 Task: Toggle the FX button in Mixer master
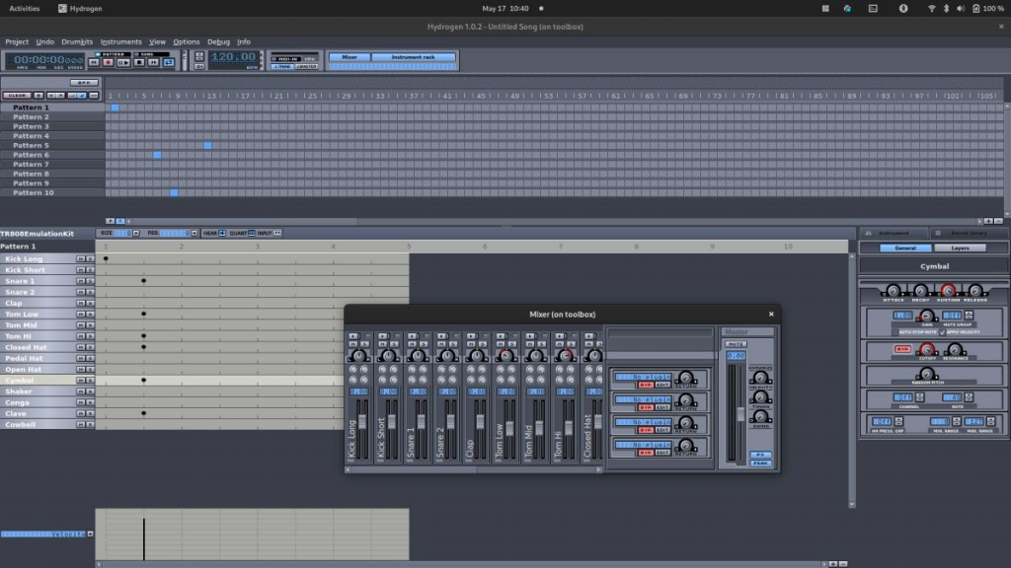point(760,455)
